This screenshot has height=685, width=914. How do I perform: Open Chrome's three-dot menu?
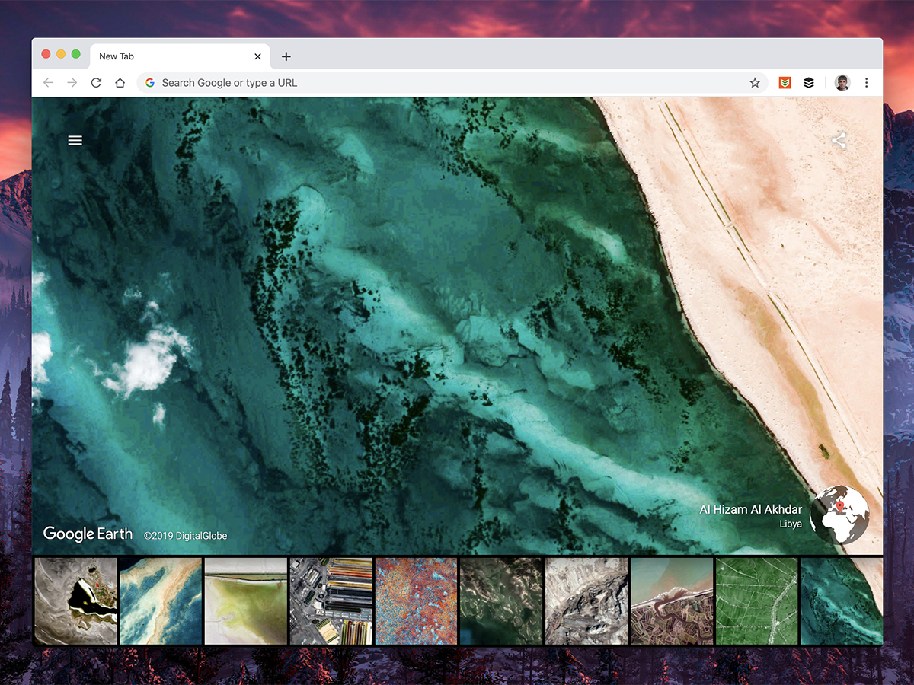pyautogui.click(x=866, y=83)
